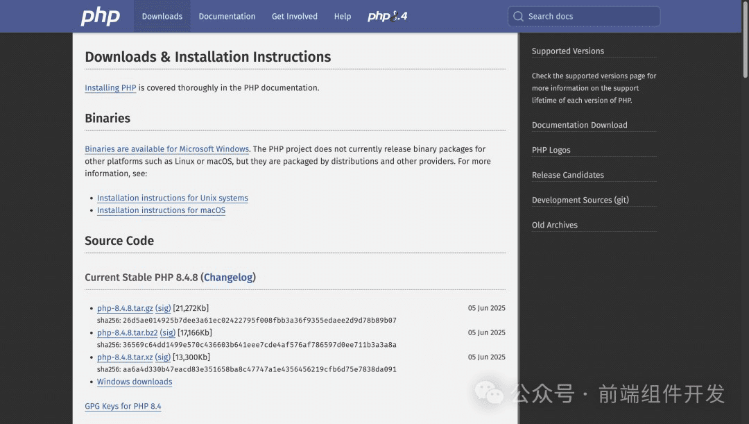Image resolution: width=749 pixels, height=424 pixels.
Task: Type in the Search docs field
Action: [589, 16]
